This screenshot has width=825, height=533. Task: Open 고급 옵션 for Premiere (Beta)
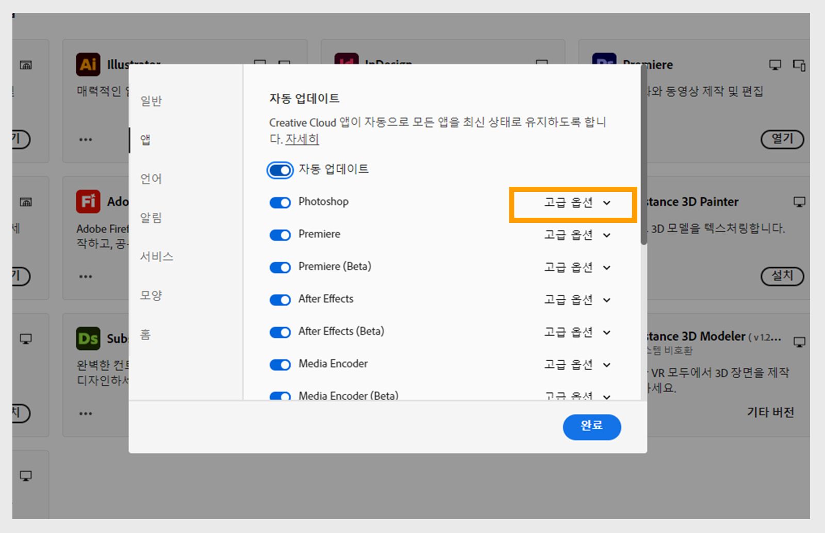[577, 268]
